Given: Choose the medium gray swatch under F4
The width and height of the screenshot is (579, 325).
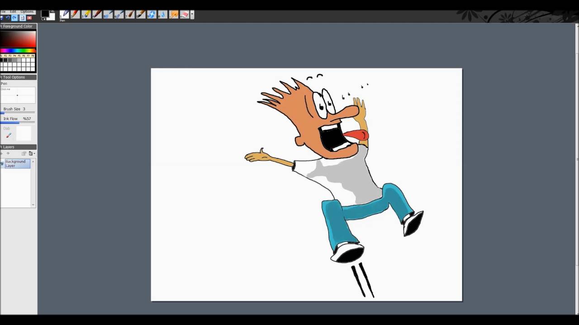Looking at the screenshot, I should point(14,60).
